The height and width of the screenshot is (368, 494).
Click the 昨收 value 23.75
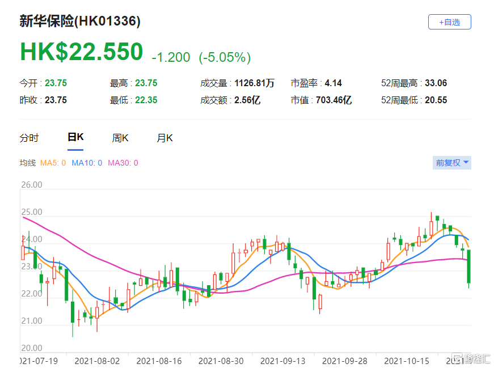(56, 100)
